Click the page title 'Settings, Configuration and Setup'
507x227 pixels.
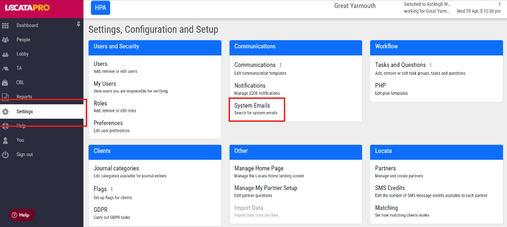(x=153, y=30)
